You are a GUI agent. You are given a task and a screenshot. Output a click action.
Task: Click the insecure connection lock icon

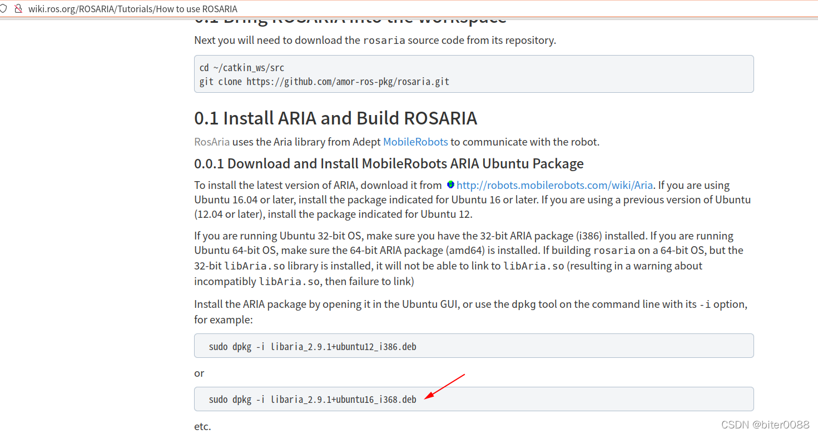tap(18, 9)
